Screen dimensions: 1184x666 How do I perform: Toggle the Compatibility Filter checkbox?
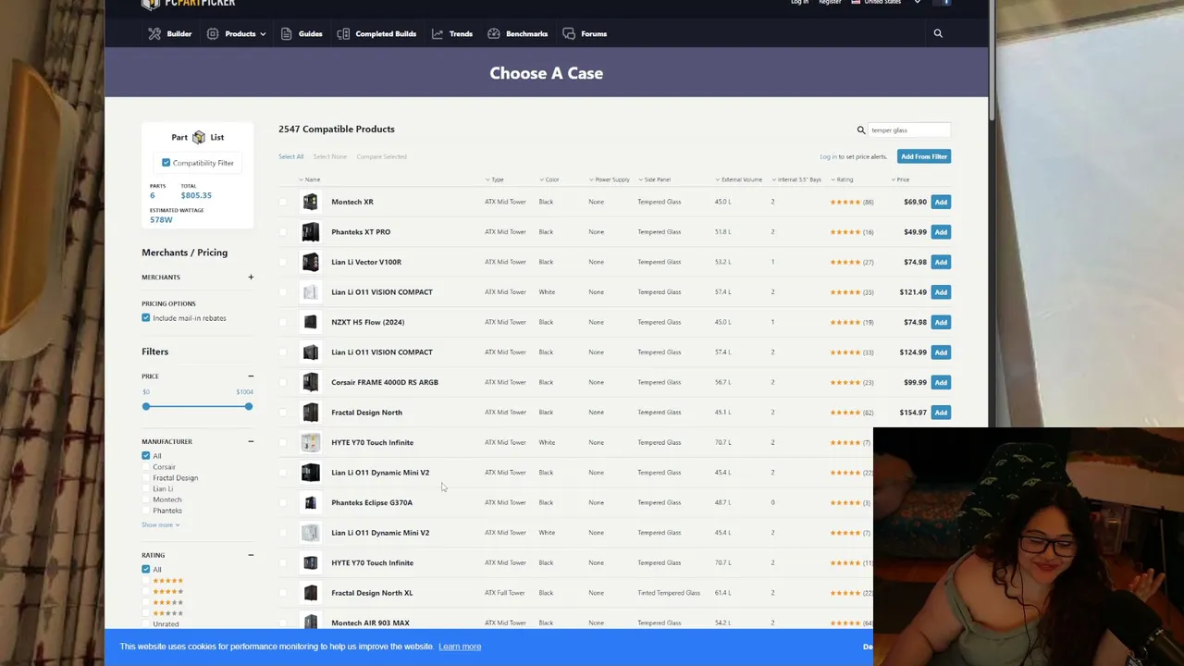[x=166, y=163]
